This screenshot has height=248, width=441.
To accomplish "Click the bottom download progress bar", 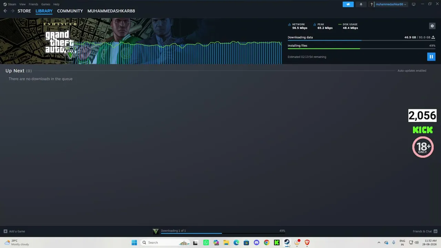I will [x=223, y=234].
